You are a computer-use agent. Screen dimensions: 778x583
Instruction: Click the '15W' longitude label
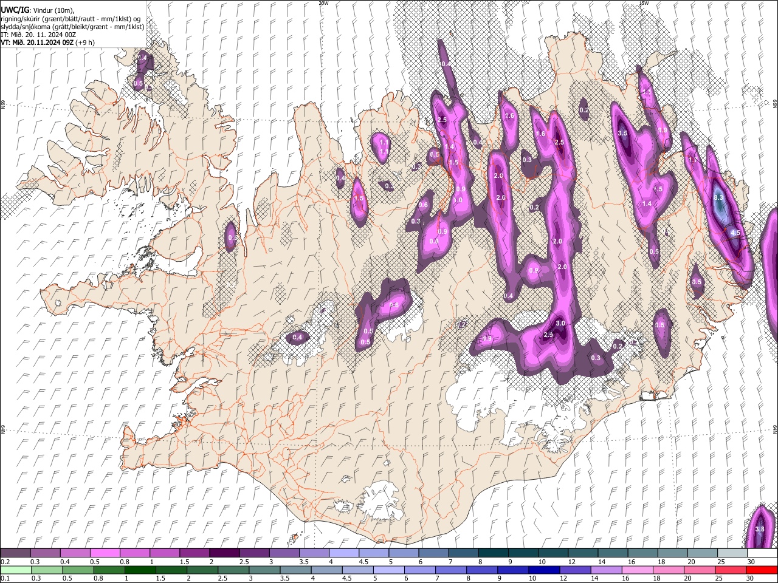click(644, 3)
